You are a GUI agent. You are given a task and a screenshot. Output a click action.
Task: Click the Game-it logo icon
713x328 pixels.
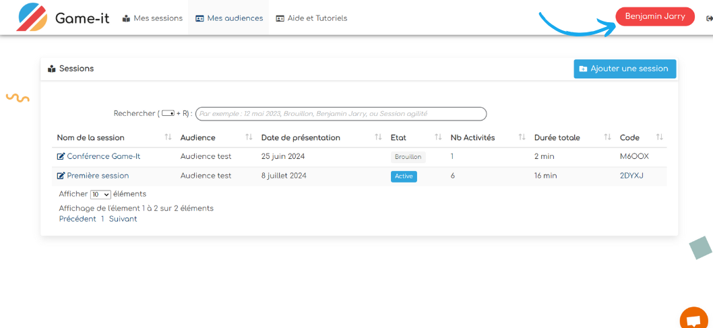point(32,16)
